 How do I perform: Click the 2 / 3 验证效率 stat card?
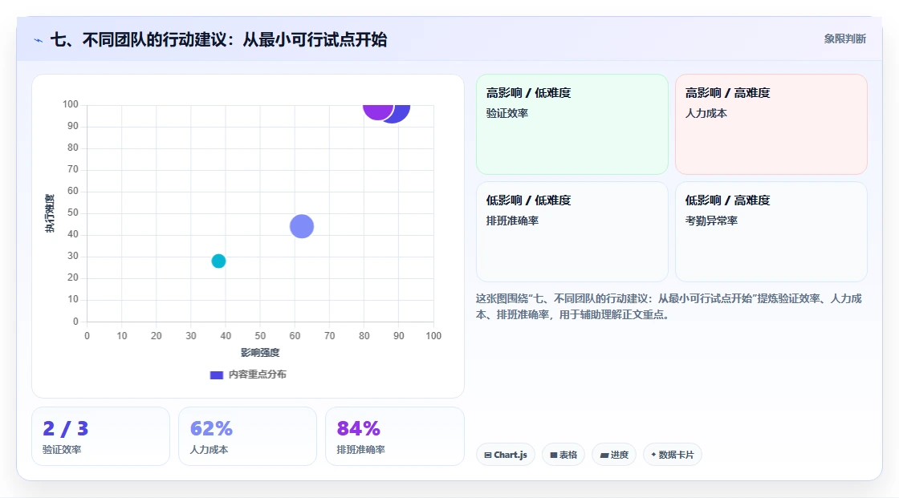pyautogui.click(x=101, y=436)
